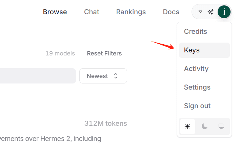
Task: Click the model description mentioning Hermes 2
Action: tap(51, 139)
